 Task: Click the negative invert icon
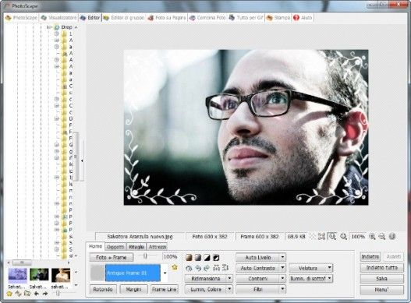click(x=216, y=258)
